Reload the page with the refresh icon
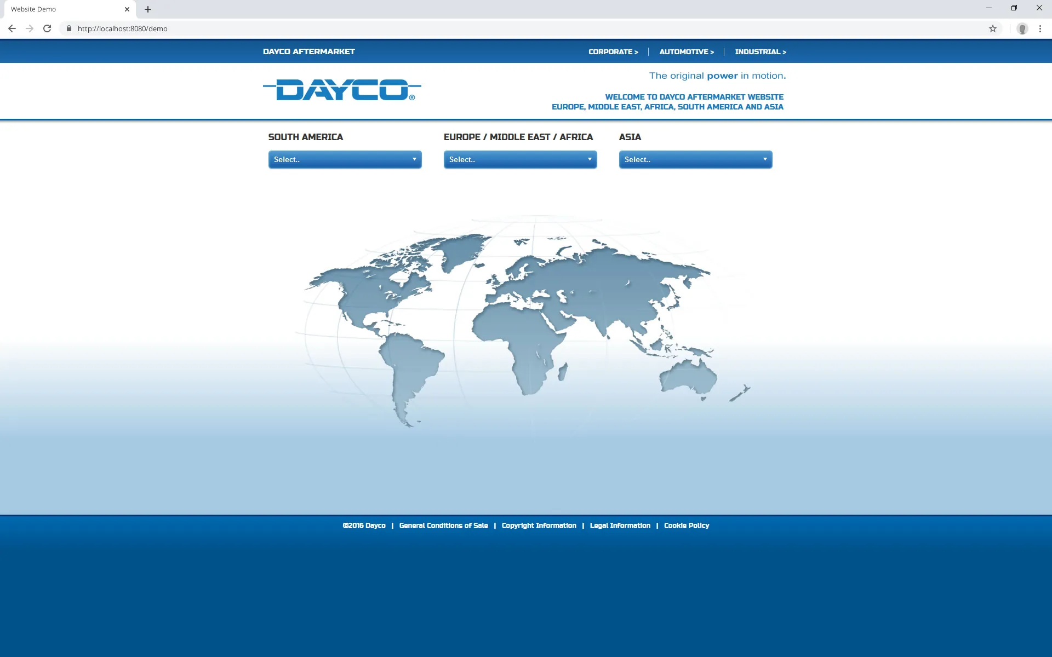This screenshot has width=1052, height=657. 47,28
